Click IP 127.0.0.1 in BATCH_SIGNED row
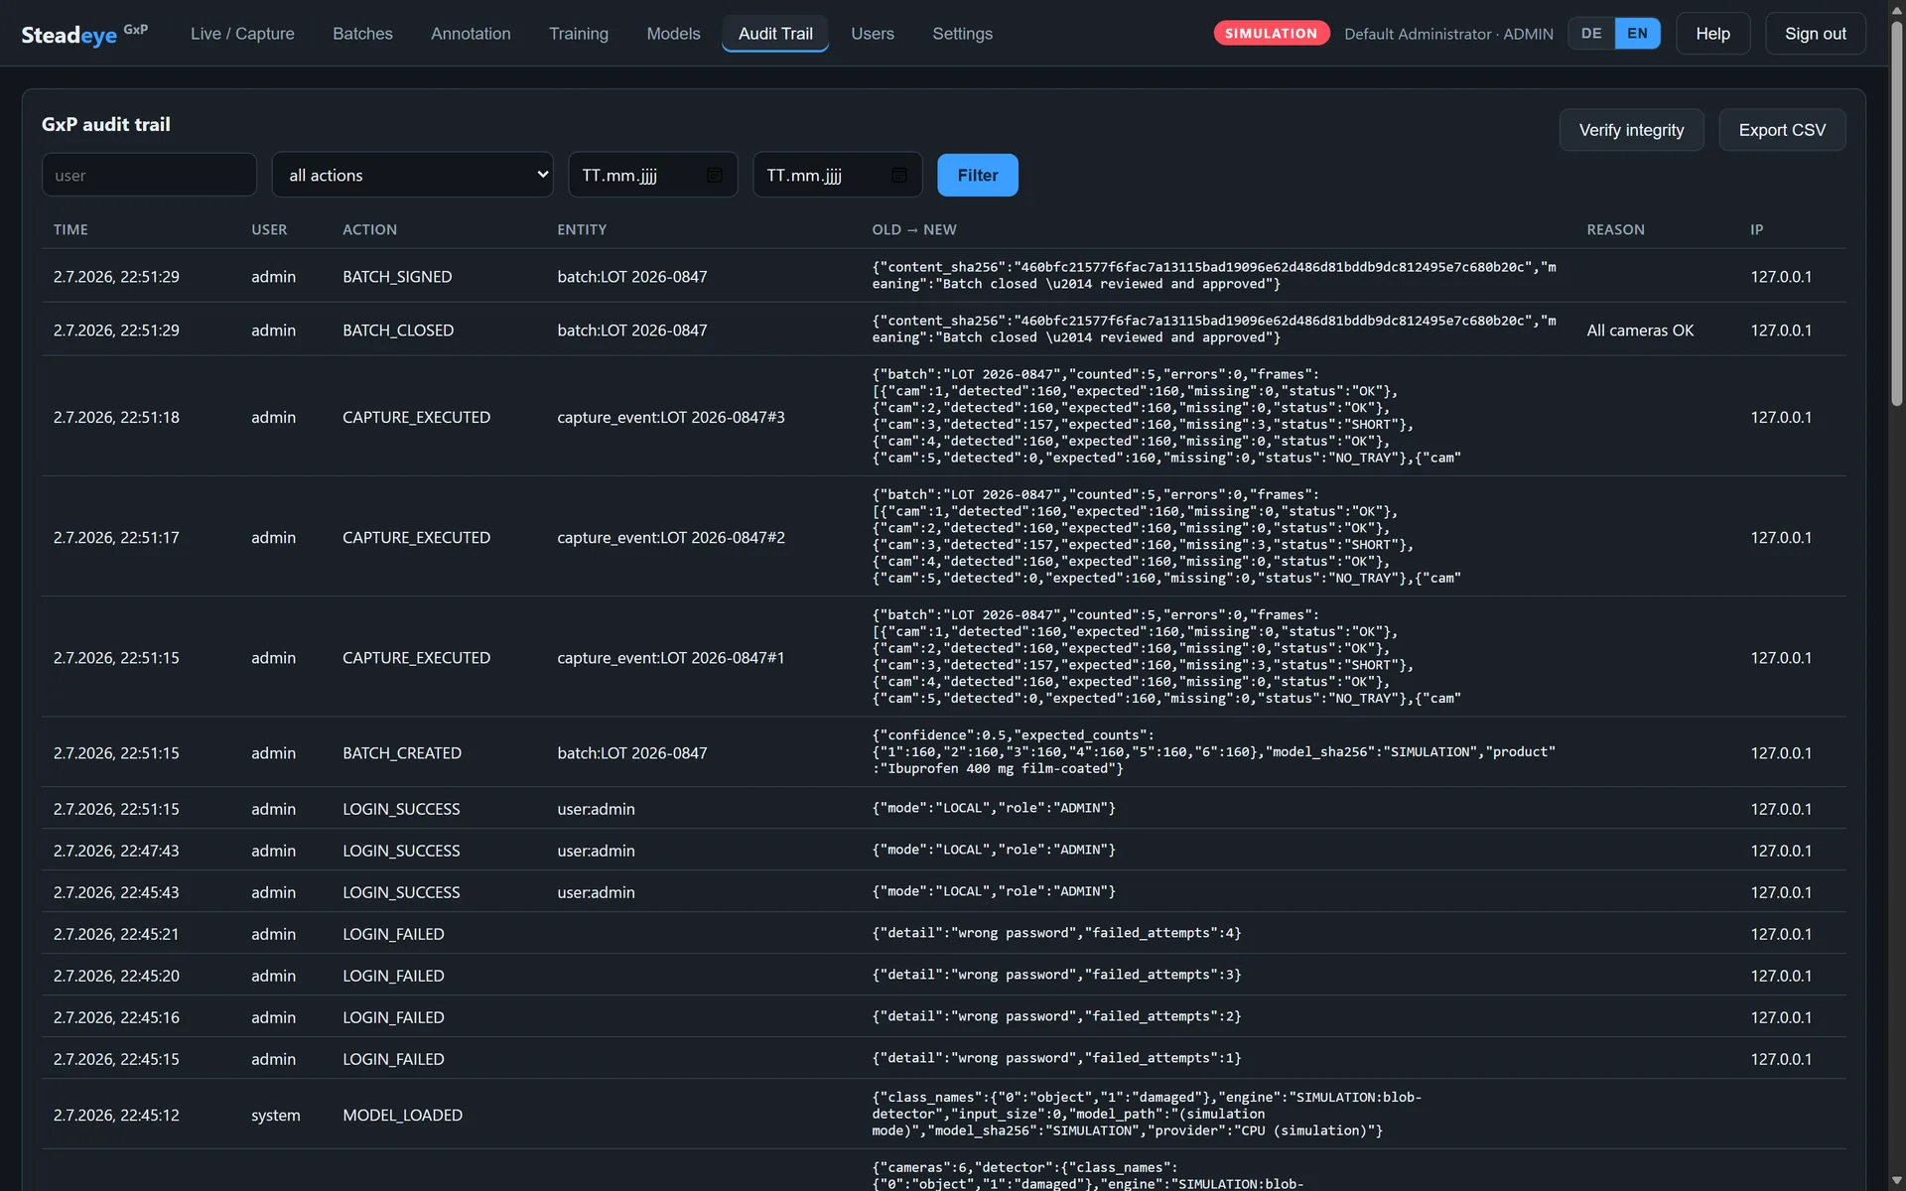 tap(1781, 277)
